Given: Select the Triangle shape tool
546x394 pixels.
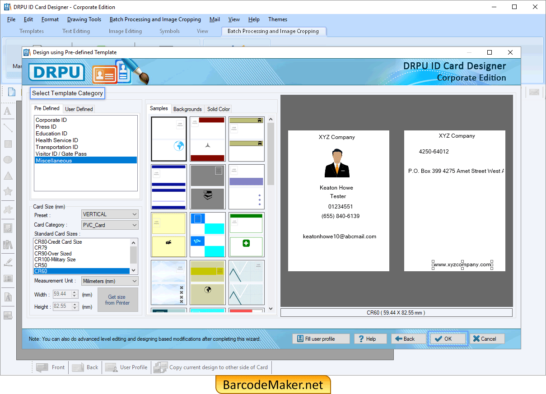Looking at the screenshot, I should point(8,176).
